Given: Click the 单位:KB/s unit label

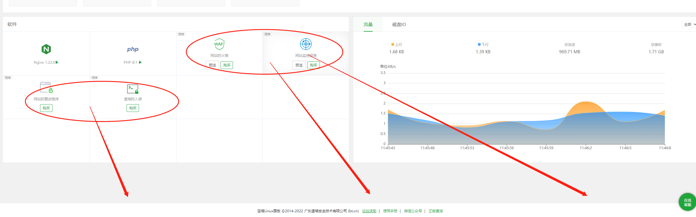Looking at the screenshot, I should 388,67.
